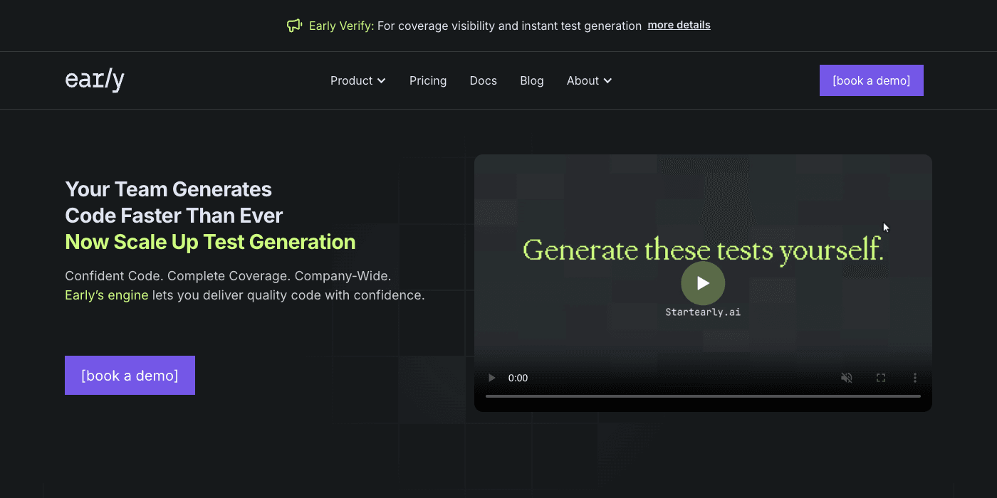Click the early logo in the header
997x498 pixels.
click(95, 80)
